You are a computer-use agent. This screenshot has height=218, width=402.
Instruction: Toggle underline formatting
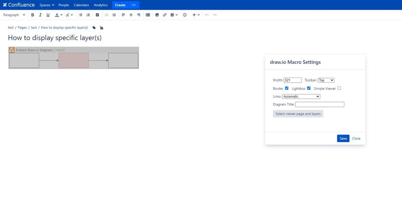click(48, 15)
